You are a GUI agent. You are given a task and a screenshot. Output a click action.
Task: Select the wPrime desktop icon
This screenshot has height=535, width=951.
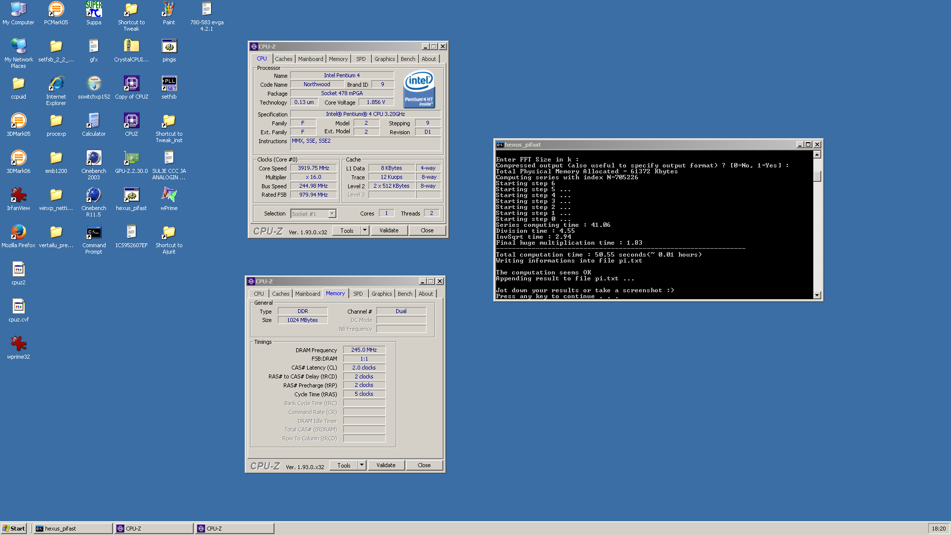(169, 195)
